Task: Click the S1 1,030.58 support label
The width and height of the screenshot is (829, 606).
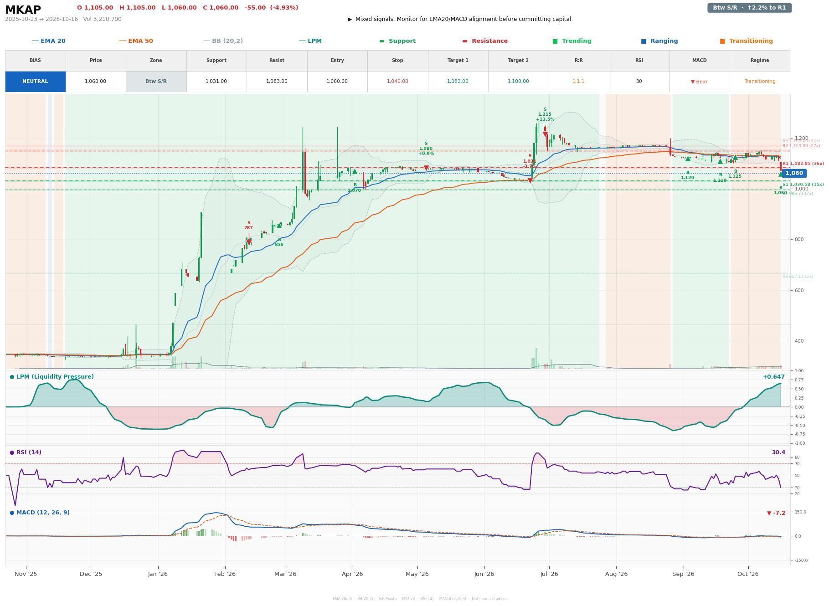Action: click(803, 185)
